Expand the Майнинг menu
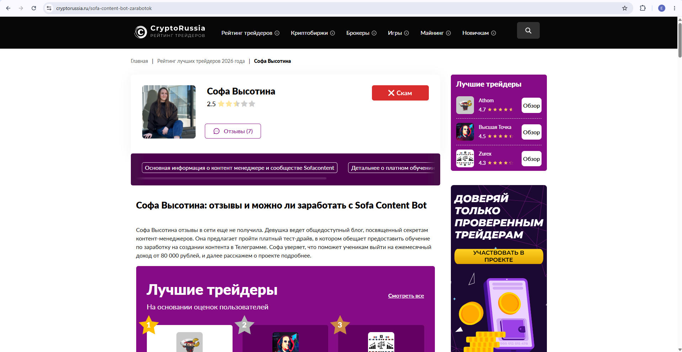682x352 pixels. (x=436, y=33)
